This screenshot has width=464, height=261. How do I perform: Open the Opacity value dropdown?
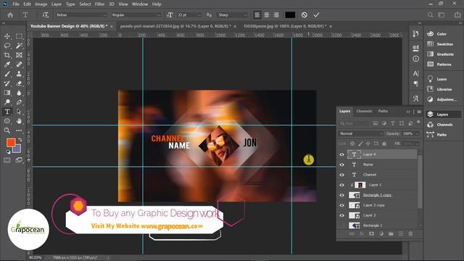pos(418,133)
